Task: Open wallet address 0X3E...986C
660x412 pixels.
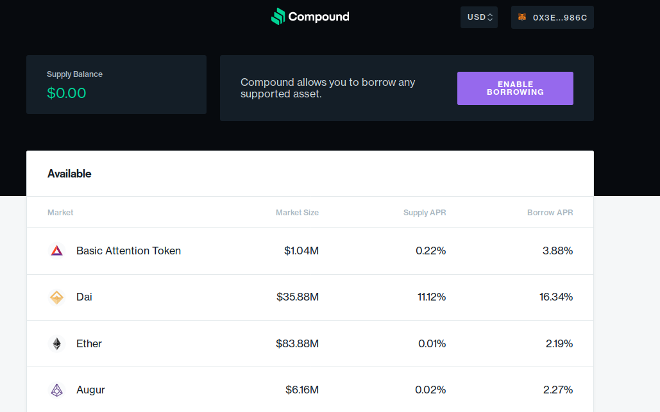Action: 552,17
